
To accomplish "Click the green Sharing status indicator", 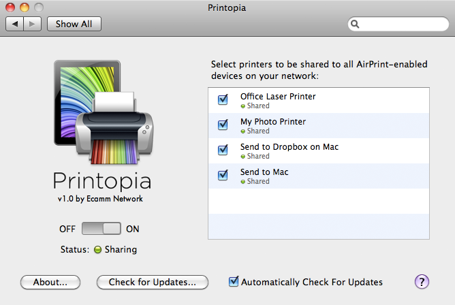I will pos(98,249).
